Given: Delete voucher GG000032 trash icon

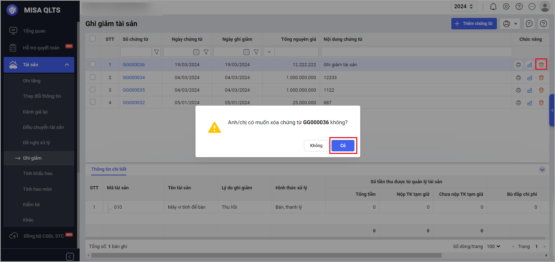Looking at the screenshot, I should (x=541, y=103).
